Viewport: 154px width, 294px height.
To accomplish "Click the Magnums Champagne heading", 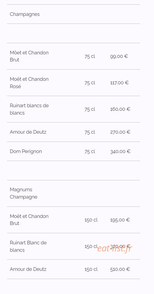I will pyautogui.click(x=23, y=193).
